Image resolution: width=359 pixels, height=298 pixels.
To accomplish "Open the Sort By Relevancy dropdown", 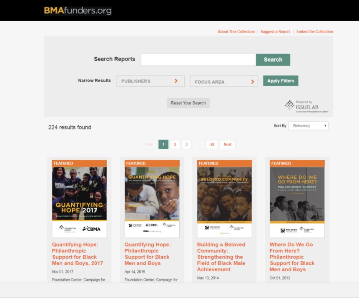I will (308, 126).
